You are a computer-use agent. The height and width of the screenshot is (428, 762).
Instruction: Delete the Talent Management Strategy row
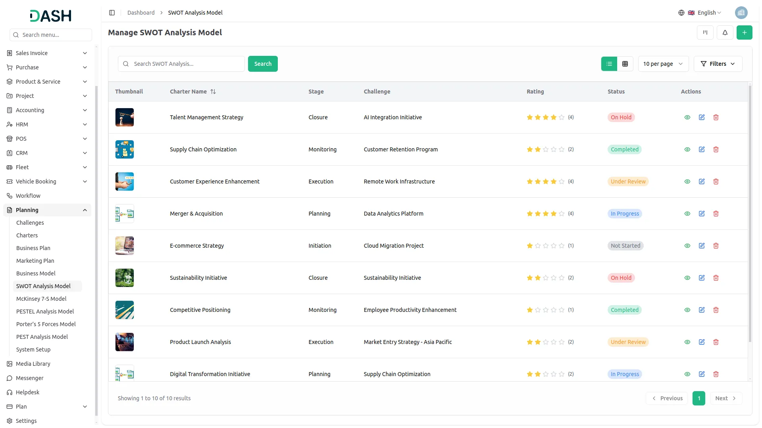716,117
